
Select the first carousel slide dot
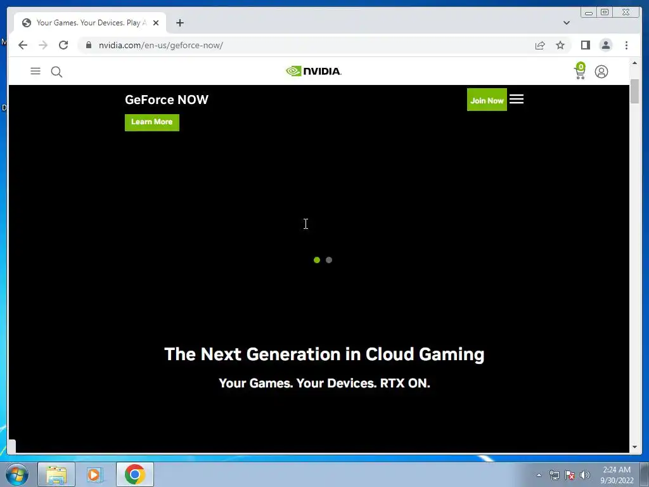[317, 260]
